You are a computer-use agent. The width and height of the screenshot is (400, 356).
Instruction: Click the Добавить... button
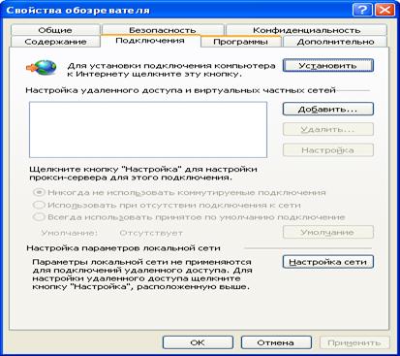328,109
